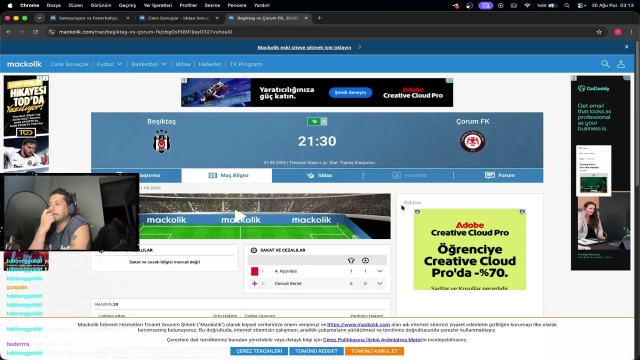The image size is (640, 360).
Task: Close the old-site banner with X
Action: [x=626, y=47]
